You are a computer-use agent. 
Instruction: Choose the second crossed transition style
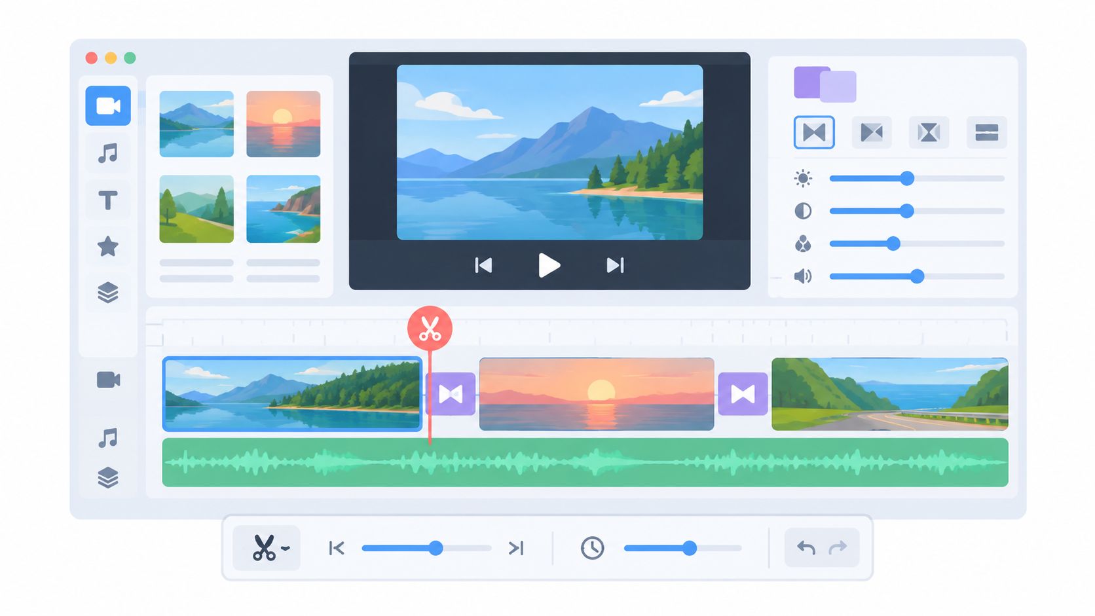point(872,132)
